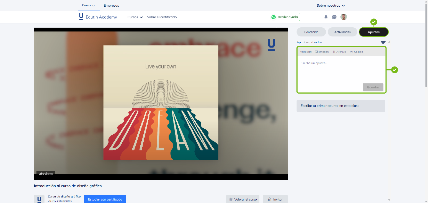Insert a code block with Código

[x=356, y=52]
